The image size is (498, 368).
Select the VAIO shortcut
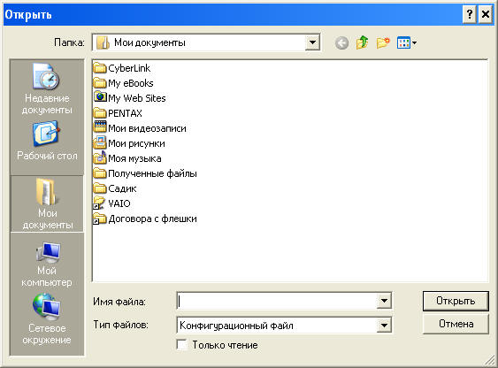(112, 203)
